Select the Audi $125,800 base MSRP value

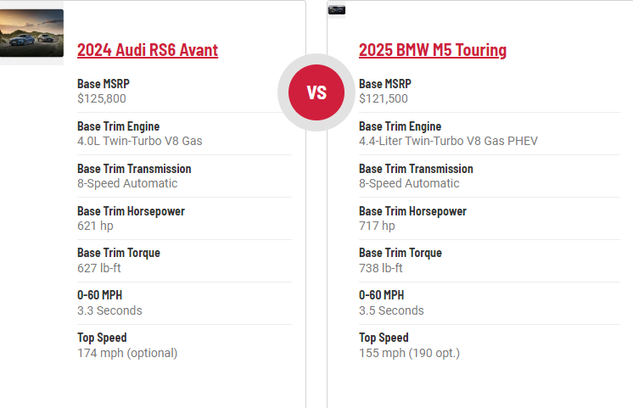[102, 99]
